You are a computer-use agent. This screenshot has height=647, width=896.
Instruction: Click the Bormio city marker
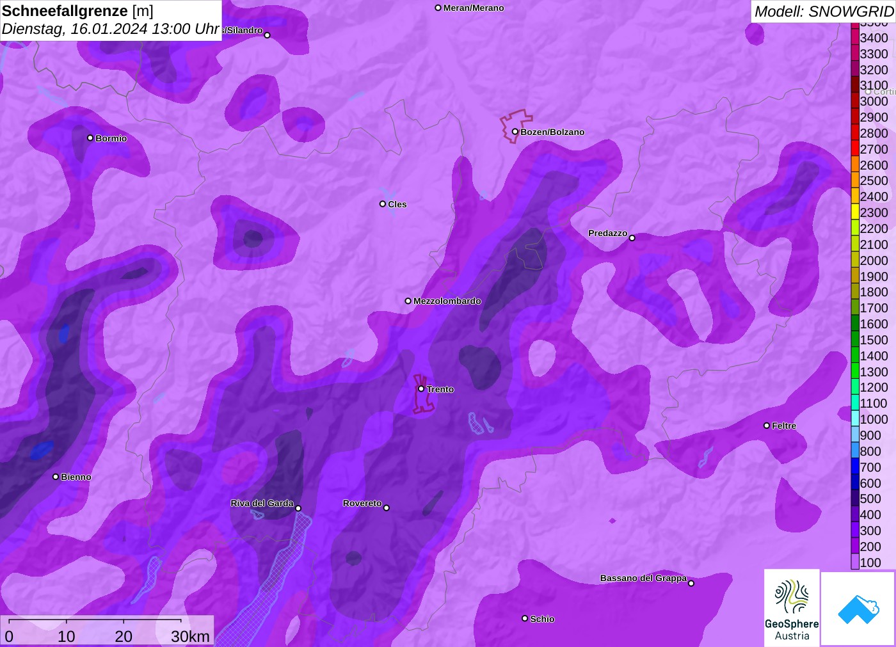pos(90,138)
